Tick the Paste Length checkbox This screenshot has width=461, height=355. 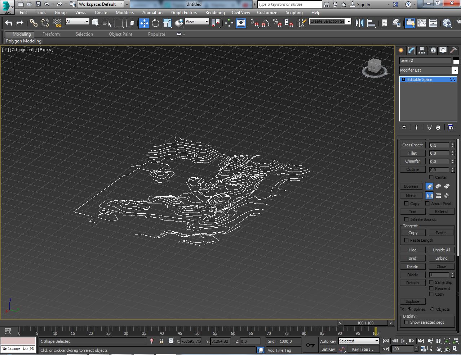406,240
